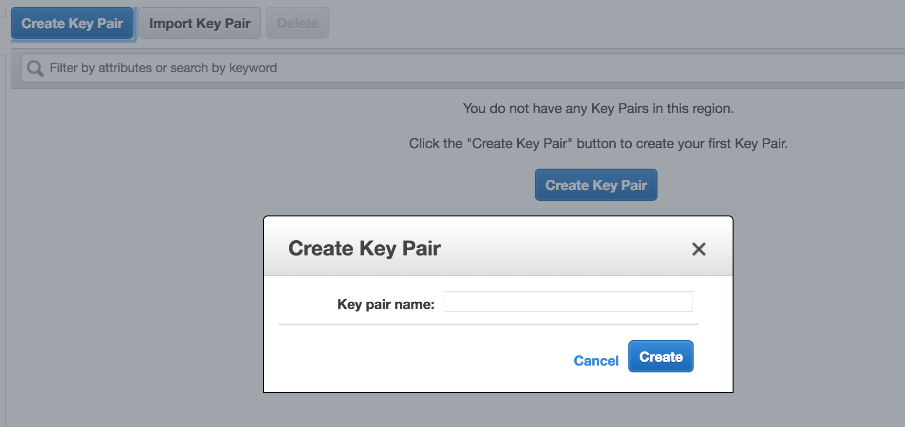Screen dimensions: 905x427
Task: Click the search magnifier icon
Action: click(x=35, y=68)
